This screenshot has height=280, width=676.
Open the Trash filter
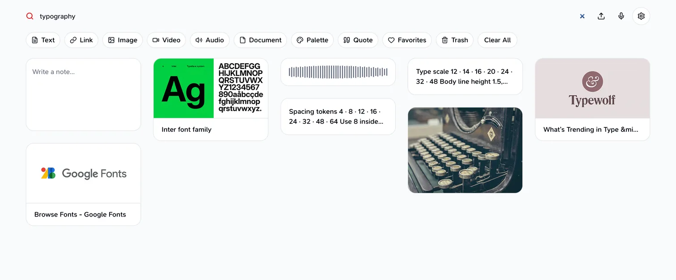[x=455, y=40]
